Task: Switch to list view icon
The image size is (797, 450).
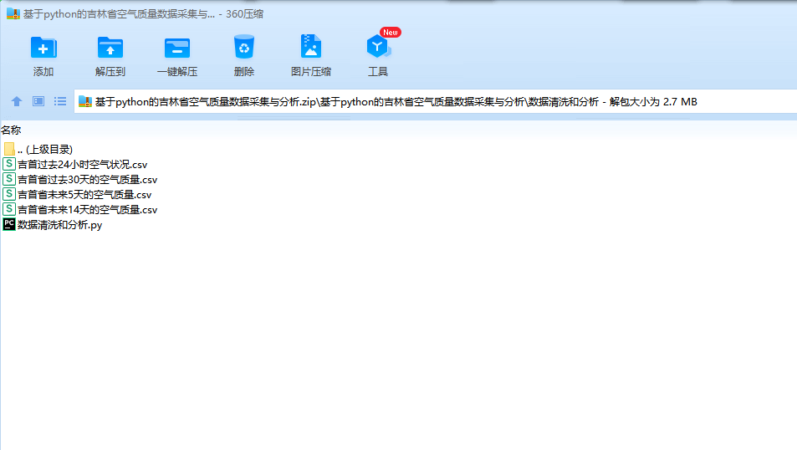Action: pyautogui.click(x=60, y=101)
